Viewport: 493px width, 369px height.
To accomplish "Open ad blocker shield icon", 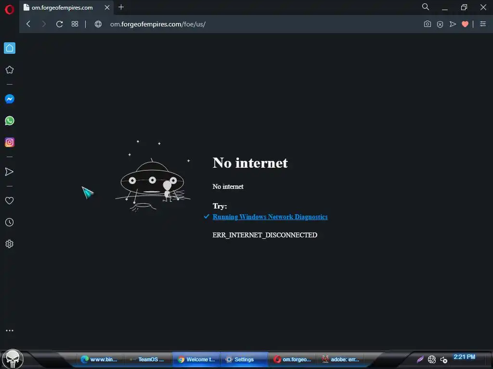I will [440, 24].
